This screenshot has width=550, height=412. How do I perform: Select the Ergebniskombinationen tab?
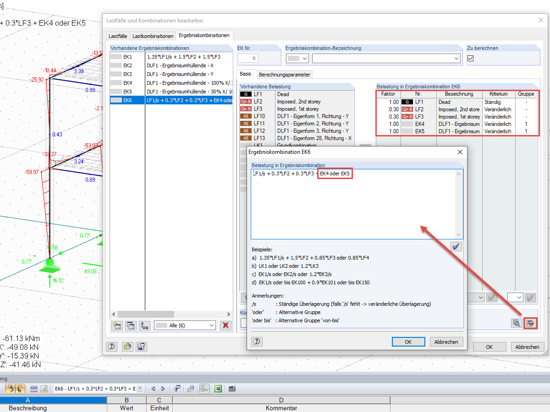coord(204,35)
